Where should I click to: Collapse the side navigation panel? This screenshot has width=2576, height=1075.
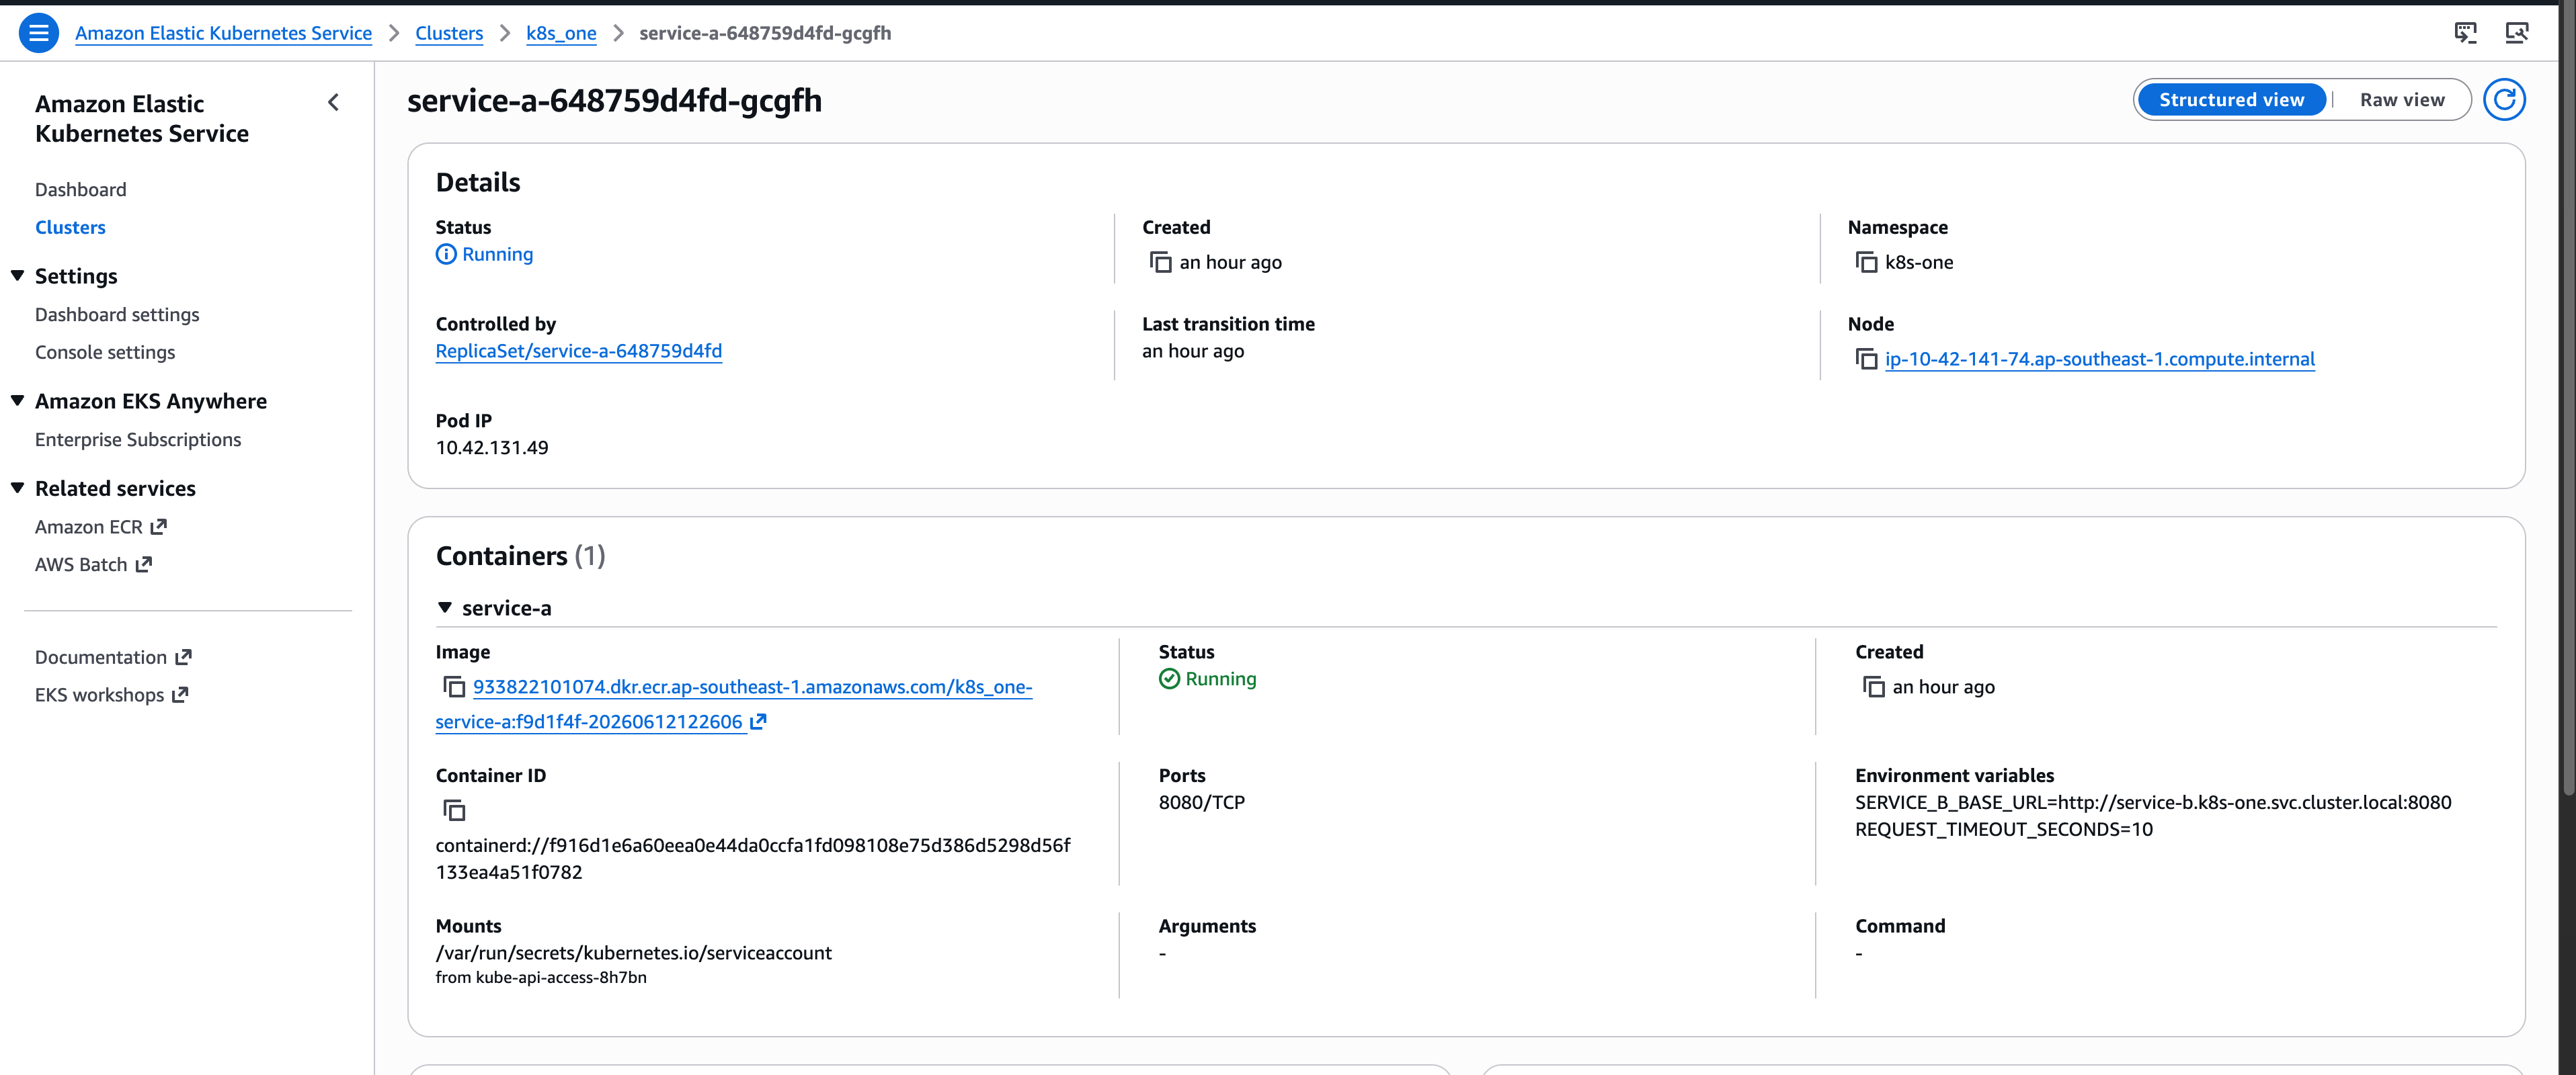click(333, 102)
